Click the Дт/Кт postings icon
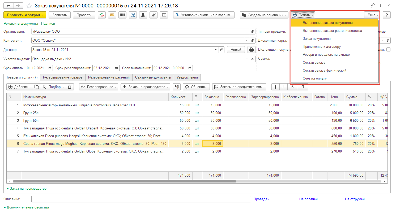This screenshot has width=396, height=213. pyautogui.click(x=102, y=15)
